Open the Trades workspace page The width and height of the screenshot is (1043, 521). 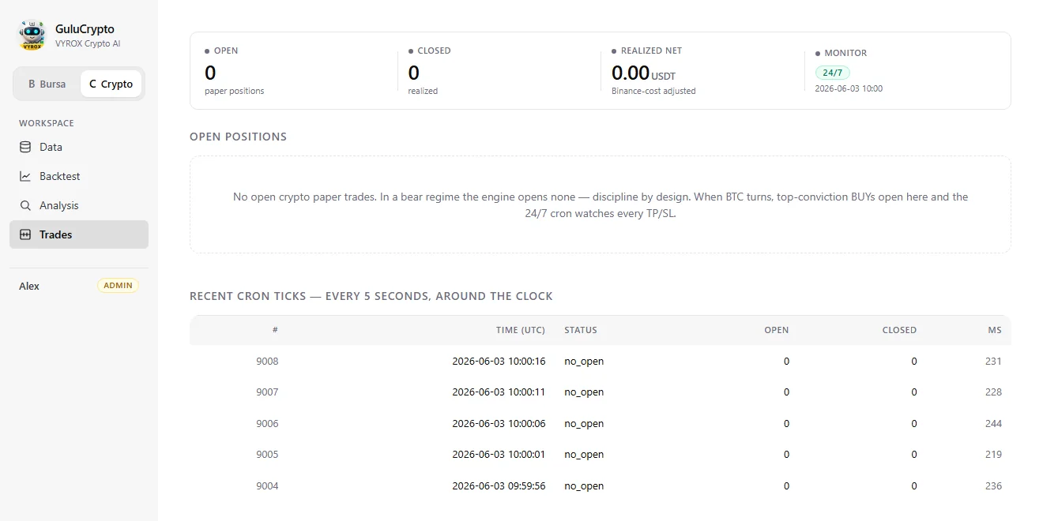[x=79, y=234]
